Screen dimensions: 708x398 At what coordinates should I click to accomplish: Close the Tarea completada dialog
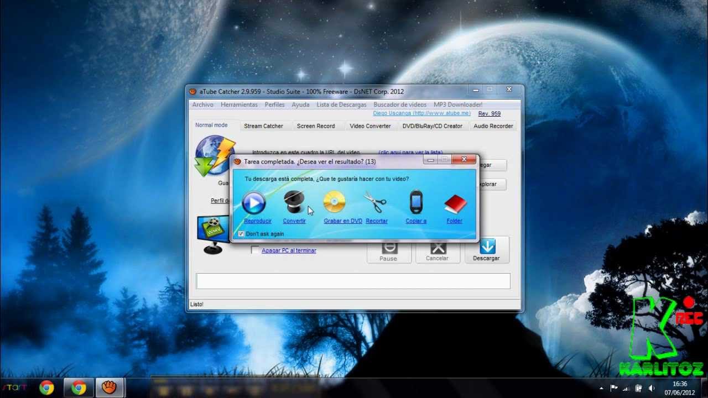tap(464, 160)
